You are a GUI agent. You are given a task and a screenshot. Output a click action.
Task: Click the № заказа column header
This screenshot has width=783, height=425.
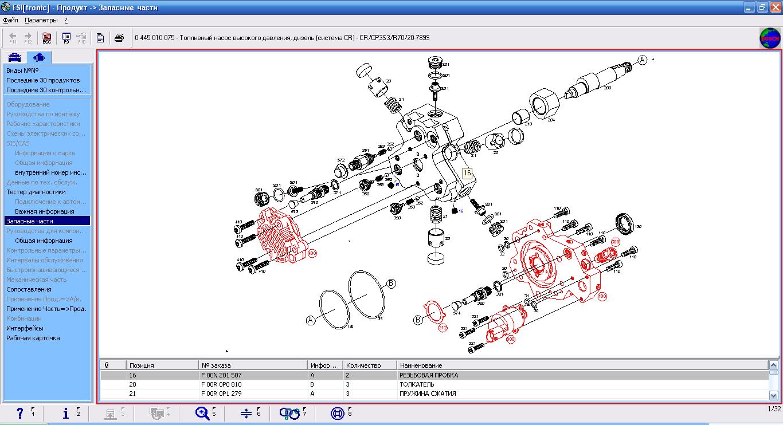[x=253, y=365]
